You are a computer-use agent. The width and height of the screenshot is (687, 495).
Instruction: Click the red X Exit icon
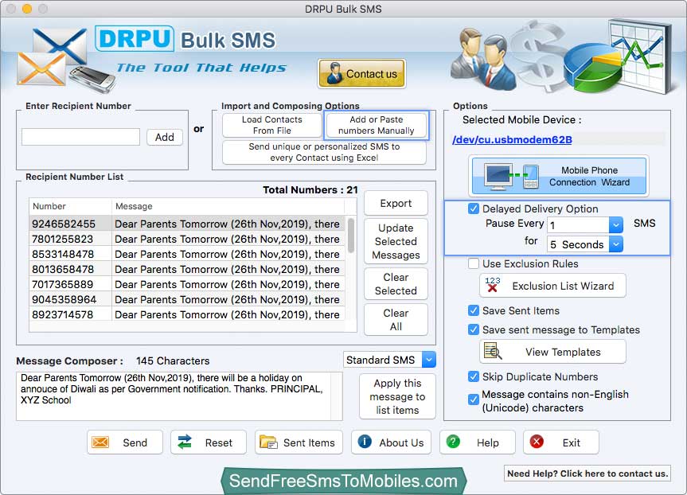coord(537,442)
